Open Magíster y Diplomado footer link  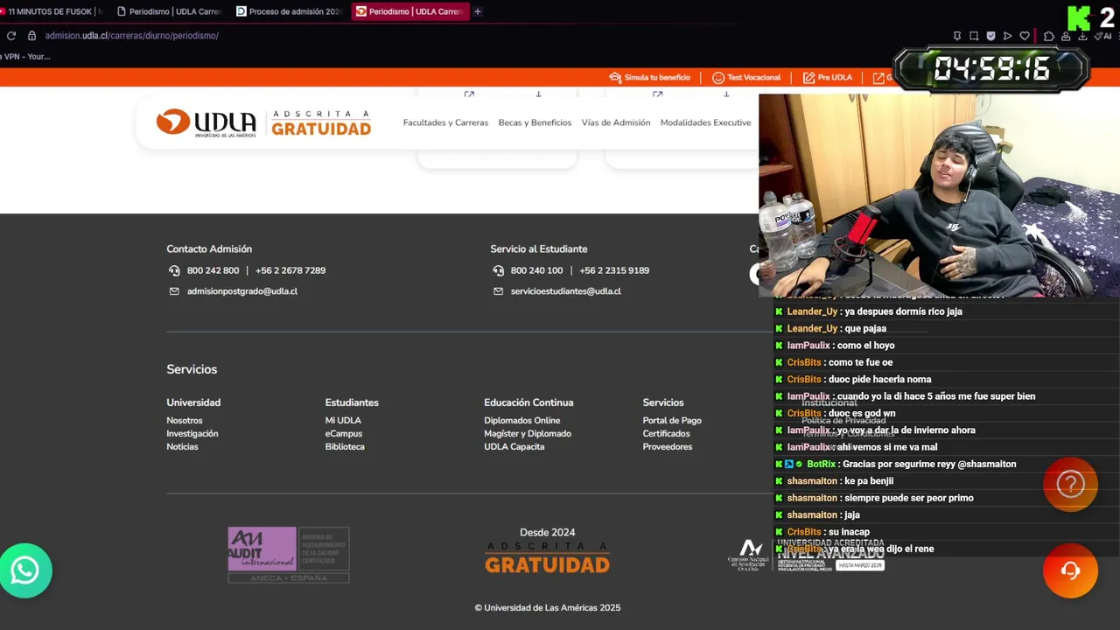pos(528,434)
